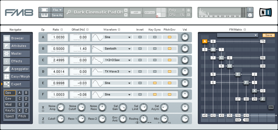Click Save in the FM Matrix
This screenshot has height=130, width=278.
coord(269,35)
